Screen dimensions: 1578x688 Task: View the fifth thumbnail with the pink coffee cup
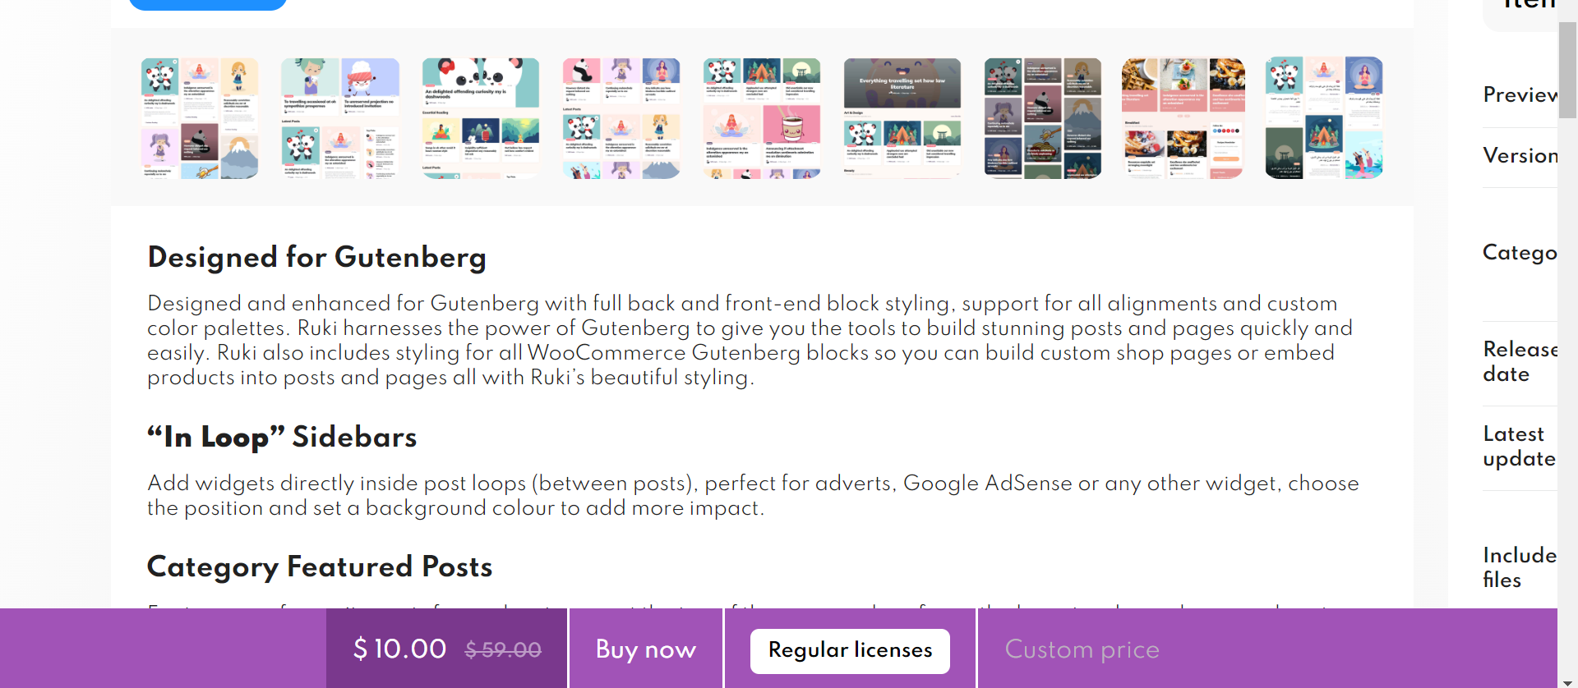pos(762,117)
